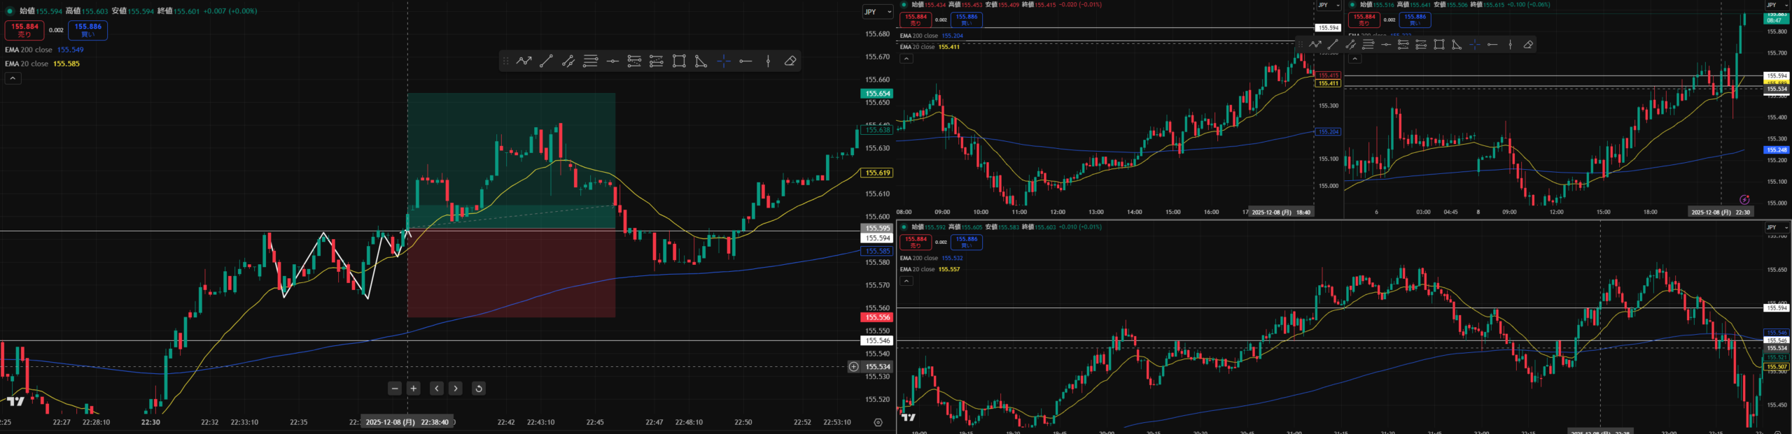Open the JPY currency dropdown on main chart
This screenshot has height=434, width=1792.
point(877,12)
